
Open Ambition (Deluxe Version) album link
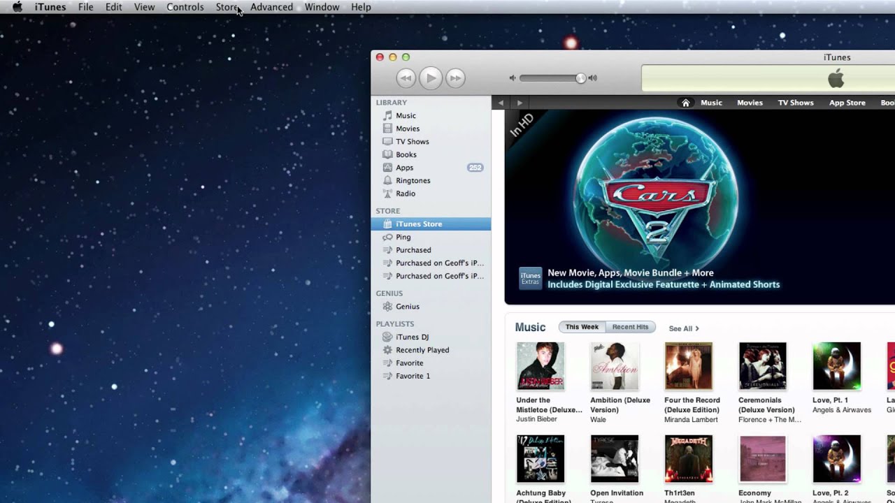tap(620, 405)
